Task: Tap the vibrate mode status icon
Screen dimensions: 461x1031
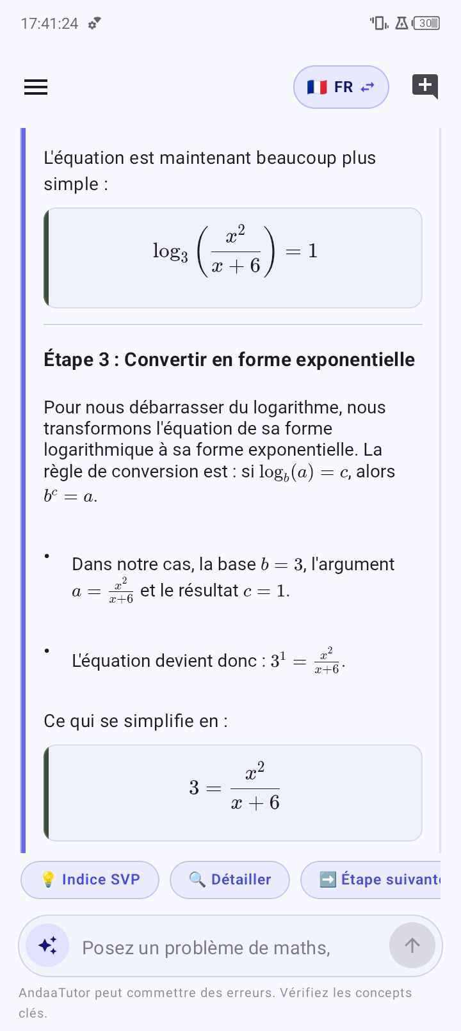Action: tap(379, 24)
